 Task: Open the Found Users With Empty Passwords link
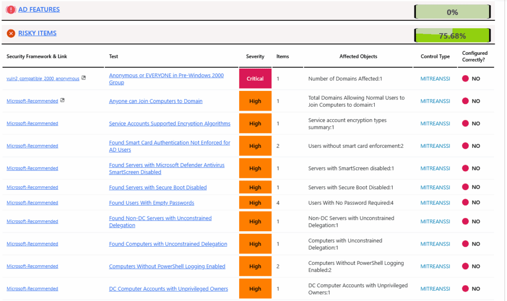coord(152,203)
